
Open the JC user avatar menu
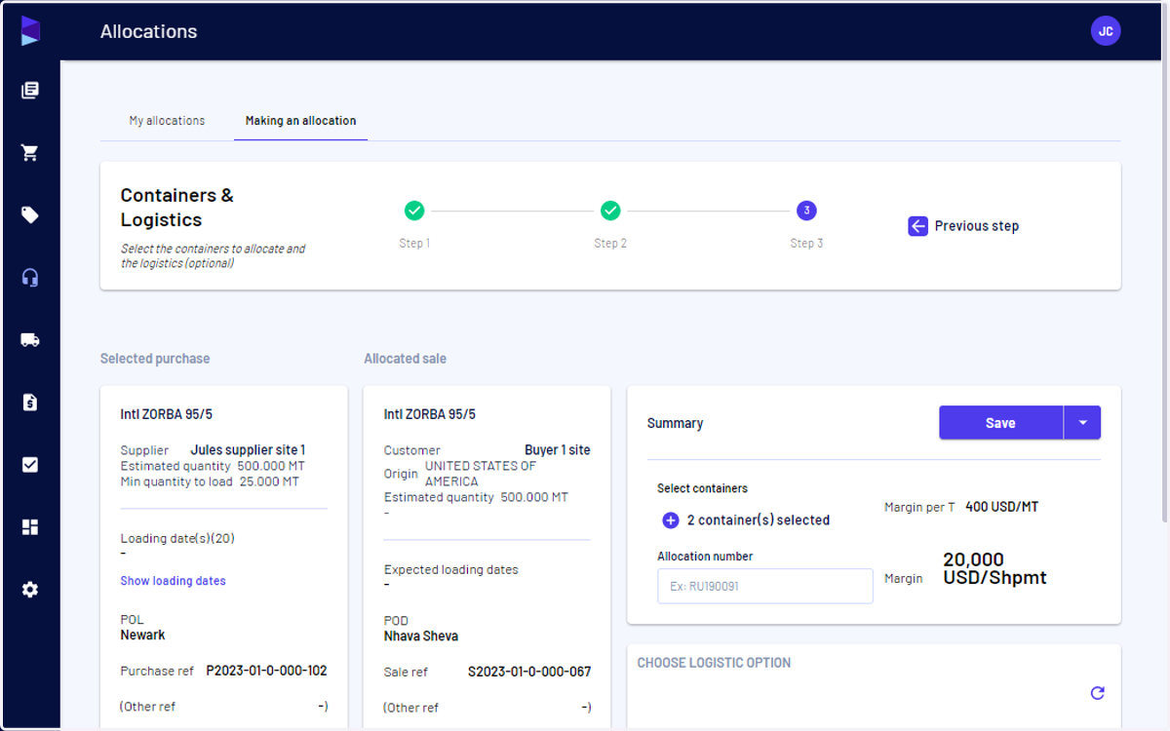point(1106,31)
